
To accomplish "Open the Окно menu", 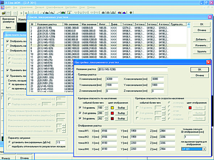I will tap(82, 7).
